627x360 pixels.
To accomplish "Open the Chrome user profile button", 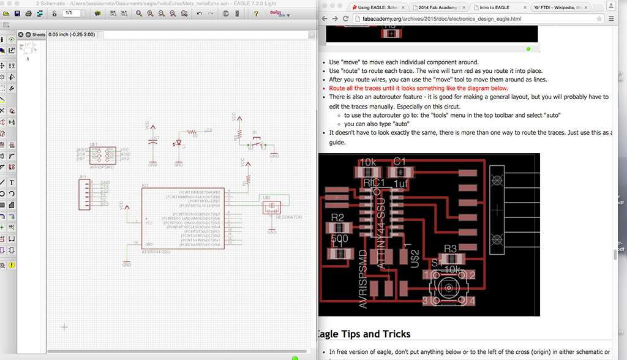I will tap(611, 6).
